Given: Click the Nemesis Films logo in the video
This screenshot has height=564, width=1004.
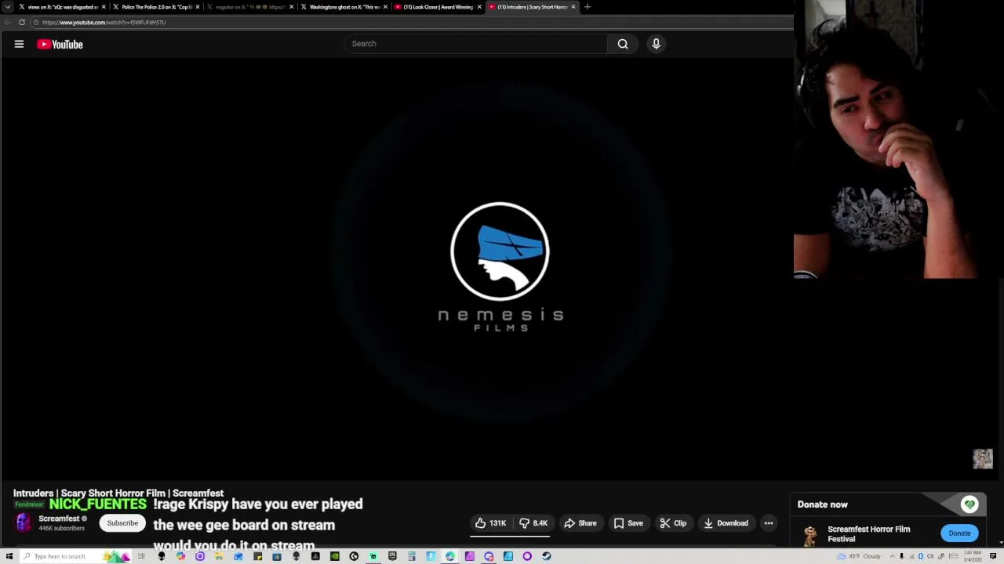Looking at the screenshot, I should 500,266.
